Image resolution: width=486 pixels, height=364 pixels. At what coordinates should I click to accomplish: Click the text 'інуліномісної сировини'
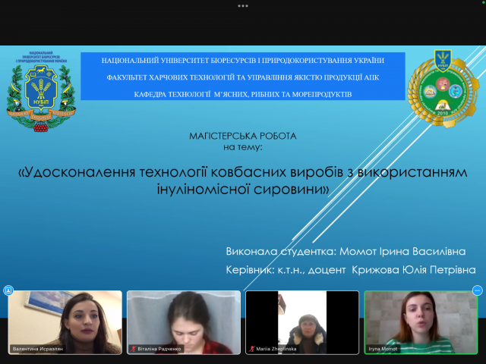click(x=243, y=189)
